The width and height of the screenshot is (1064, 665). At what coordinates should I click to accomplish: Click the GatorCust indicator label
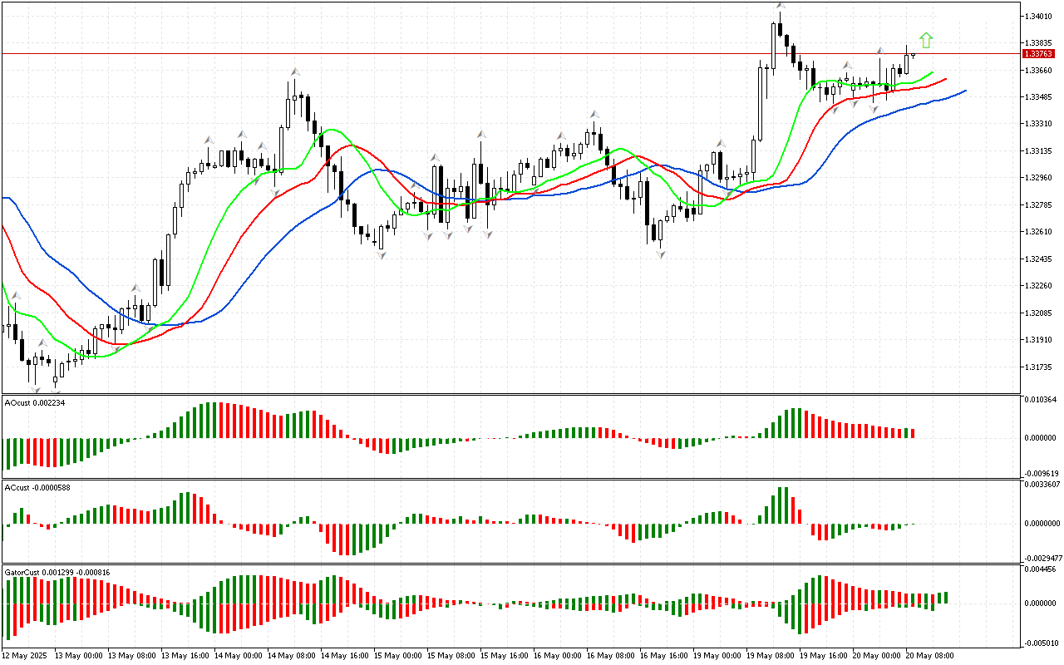[x=57, y=572]
